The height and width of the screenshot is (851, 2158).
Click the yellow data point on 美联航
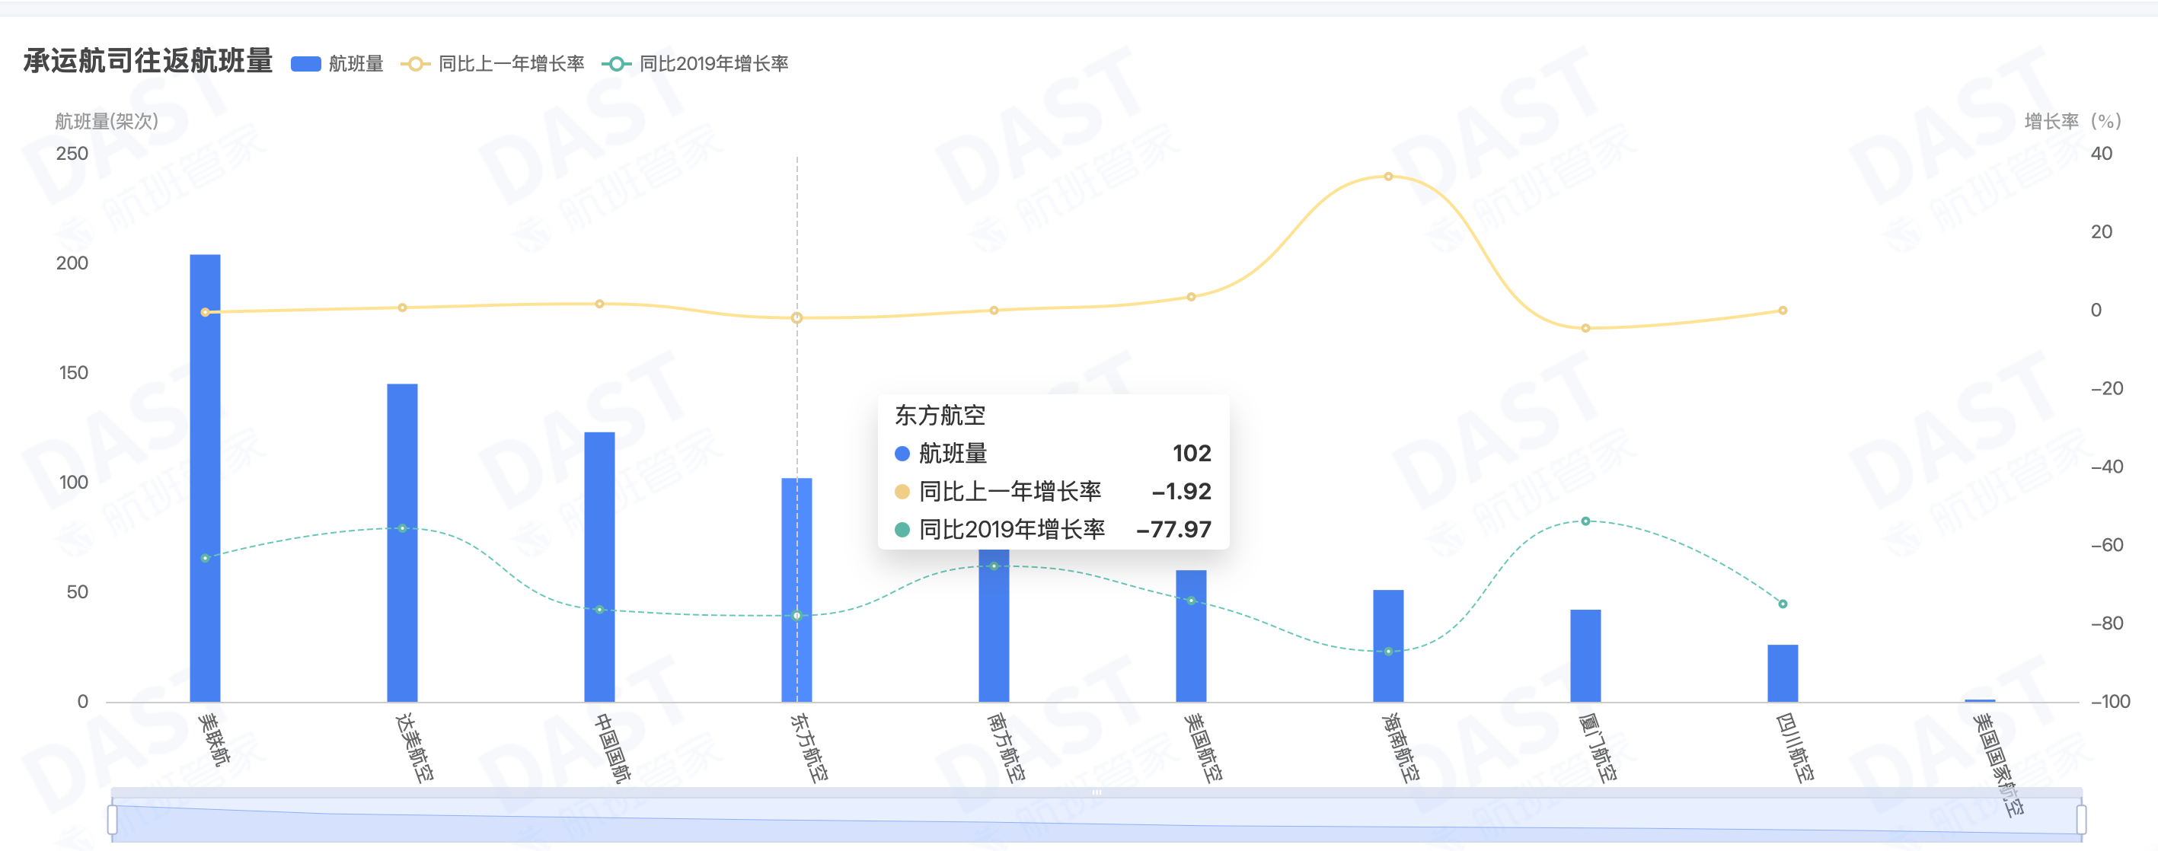pos(206,312)
